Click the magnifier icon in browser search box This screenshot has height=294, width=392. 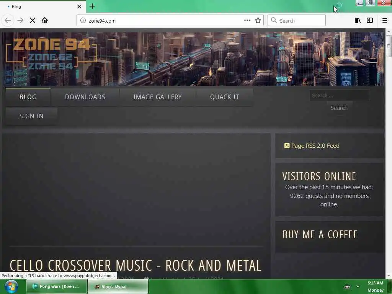coord(274,21)
